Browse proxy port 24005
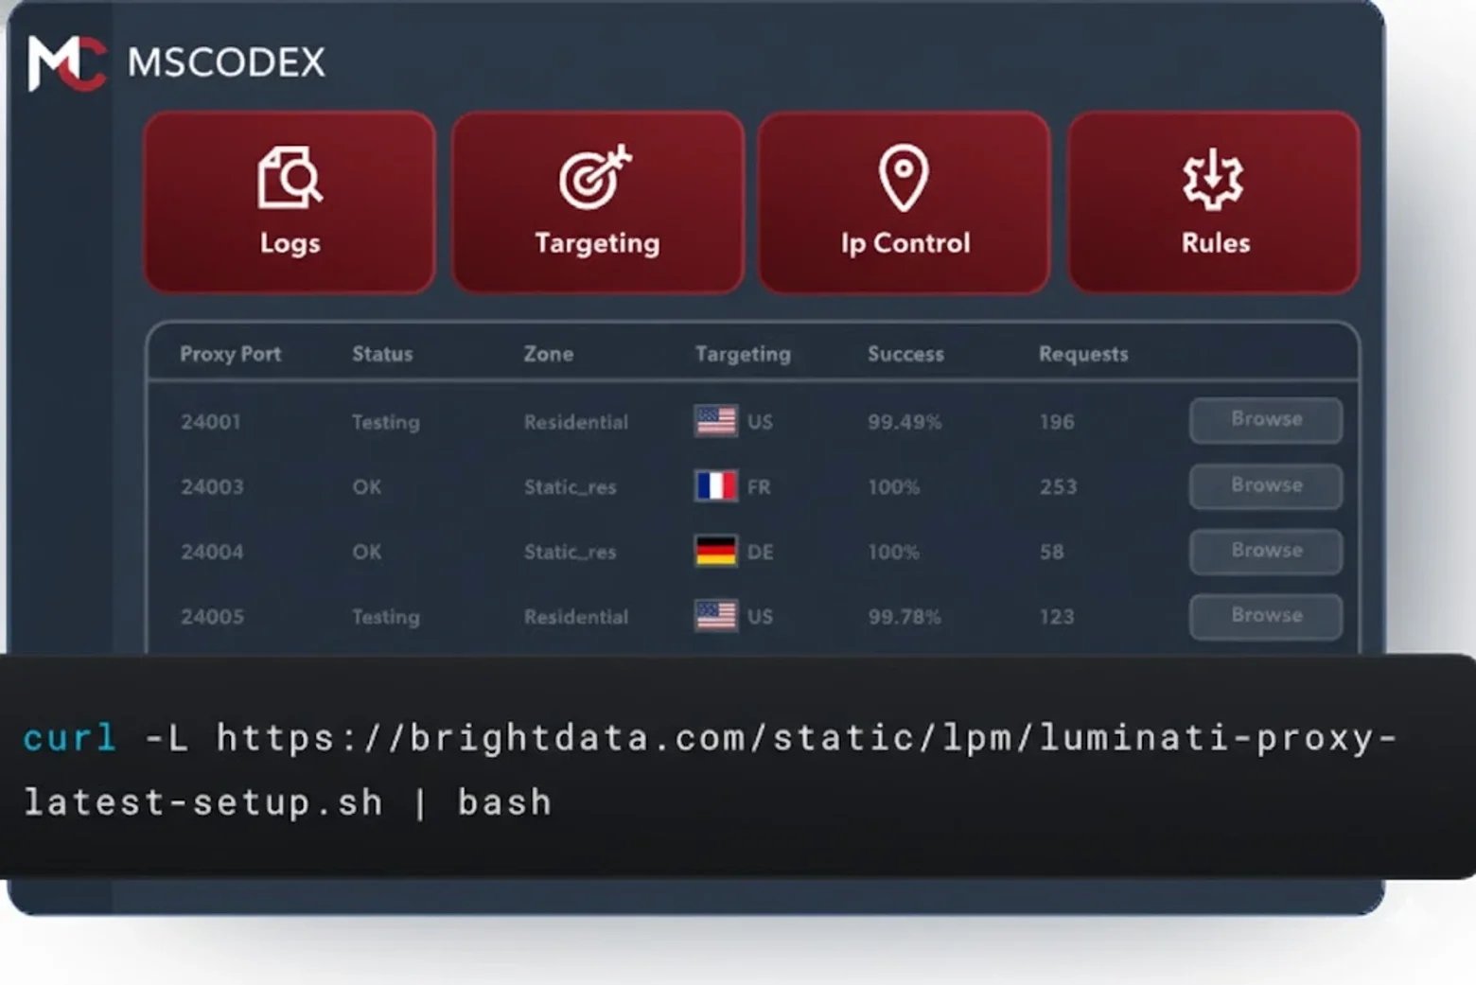The width and height of the screenshot is (1476, 985). (1266, 616)
